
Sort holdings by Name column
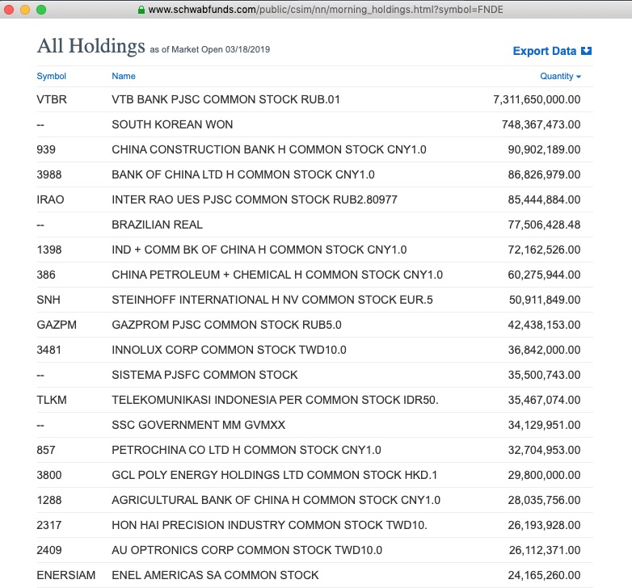(x=124, y=76)
